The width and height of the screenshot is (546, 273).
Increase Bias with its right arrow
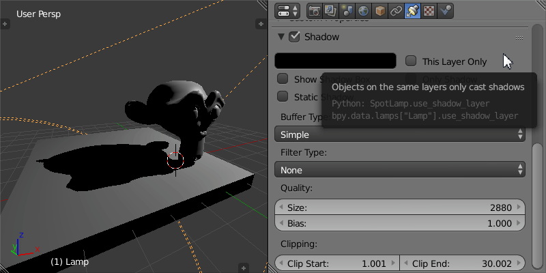pos(519,223)
